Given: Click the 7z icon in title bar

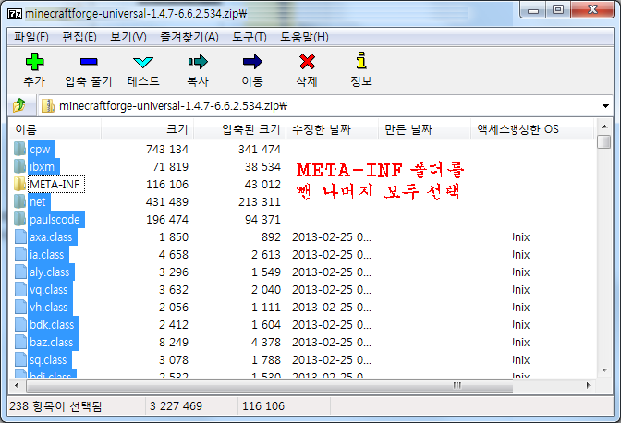Looking at the screenshot, I should [x=15, y=14].
